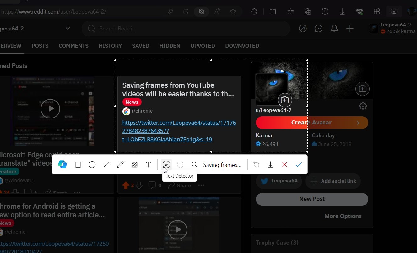Open the Leopeva64 Twitter social link

click(x=279, y=181)
